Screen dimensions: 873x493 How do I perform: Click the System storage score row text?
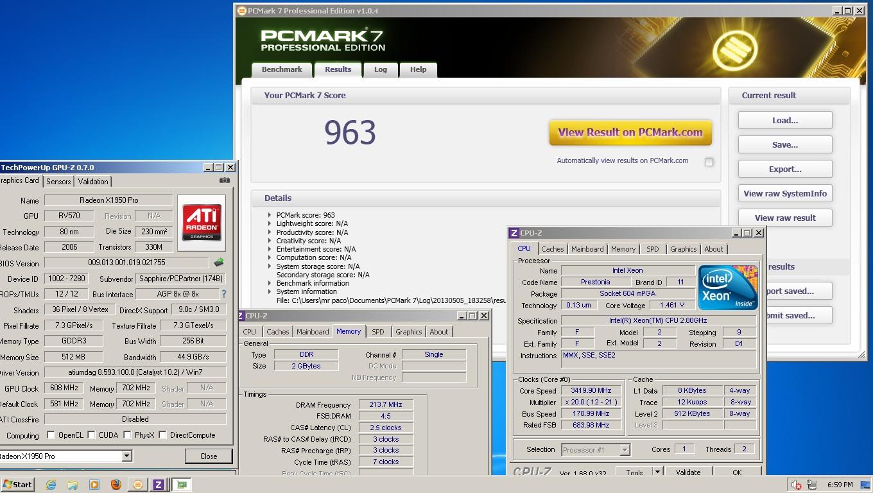tap(318, 266)
